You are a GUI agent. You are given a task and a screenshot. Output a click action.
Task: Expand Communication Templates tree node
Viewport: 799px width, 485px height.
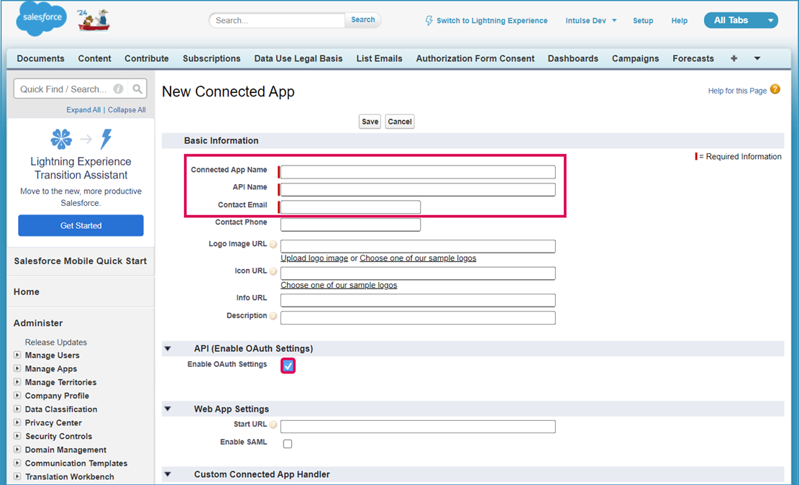17,463
